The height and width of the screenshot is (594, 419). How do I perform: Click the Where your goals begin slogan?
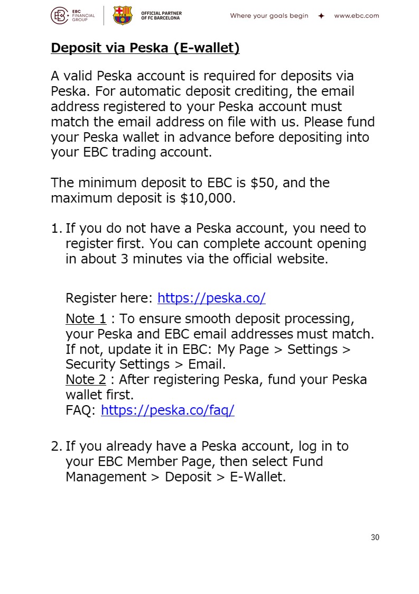tap(269, 16)
